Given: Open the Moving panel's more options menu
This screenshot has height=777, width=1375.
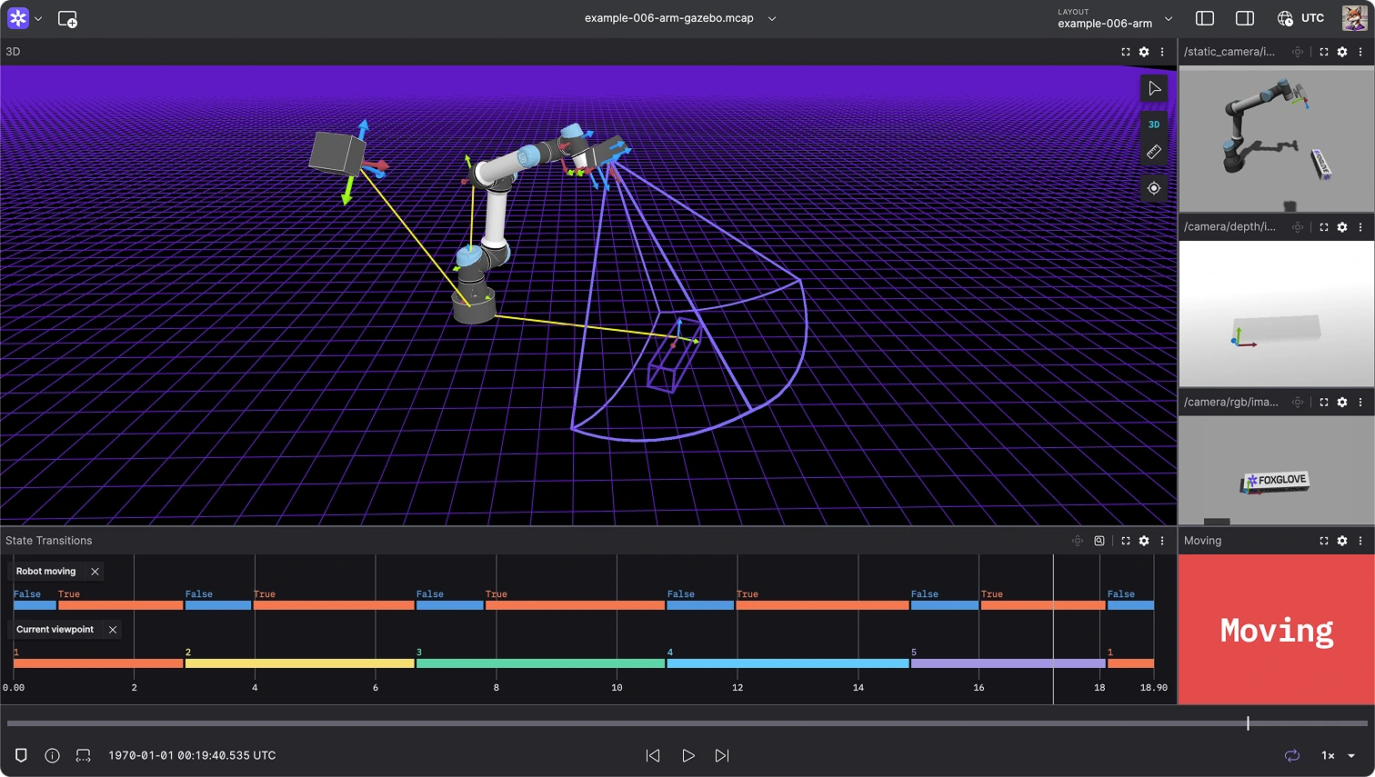Looking at the screenshot, I should [x=1360, y=540].
